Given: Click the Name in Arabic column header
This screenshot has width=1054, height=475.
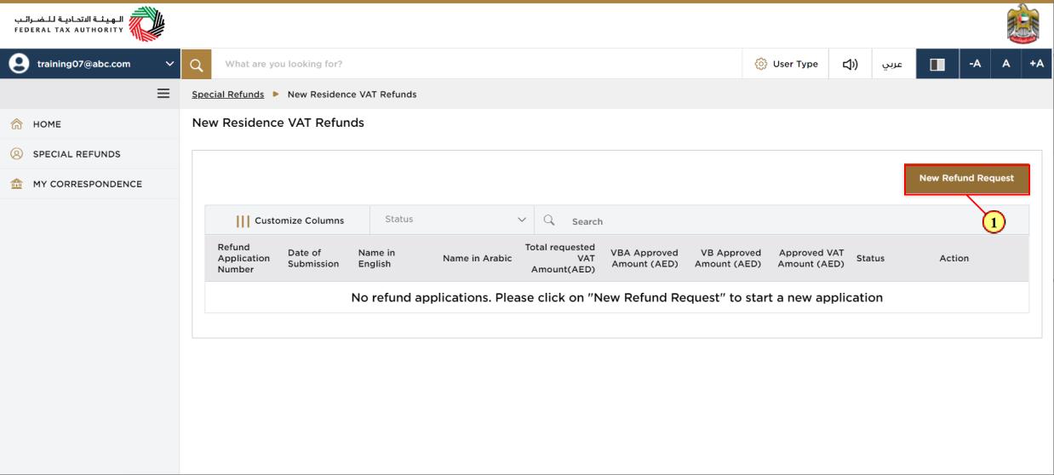Looking at the screenshot, I should click(x=478, y=258).
